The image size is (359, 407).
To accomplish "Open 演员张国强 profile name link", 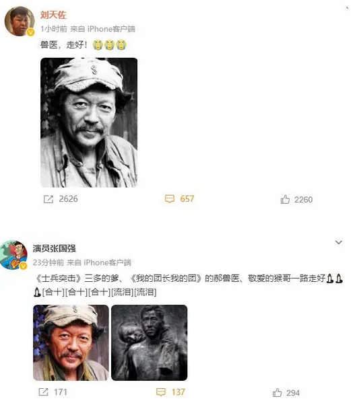I will [x=55, y=248].
